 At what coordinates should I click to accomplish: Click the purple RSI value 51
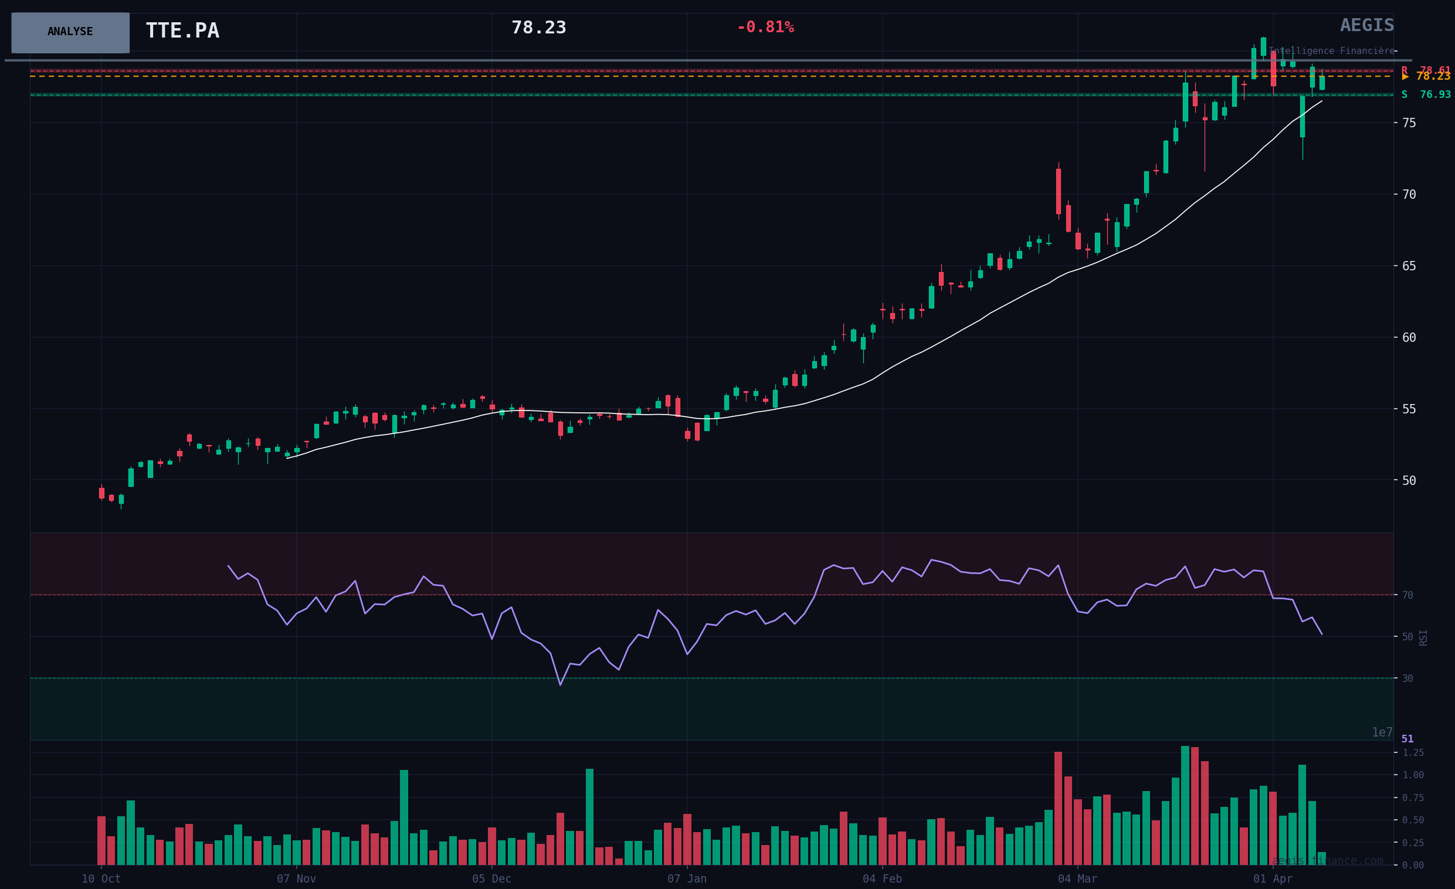tap(1407, 739)
